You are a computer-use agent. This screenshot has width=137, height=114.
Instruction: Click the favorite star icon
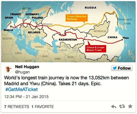130,106
